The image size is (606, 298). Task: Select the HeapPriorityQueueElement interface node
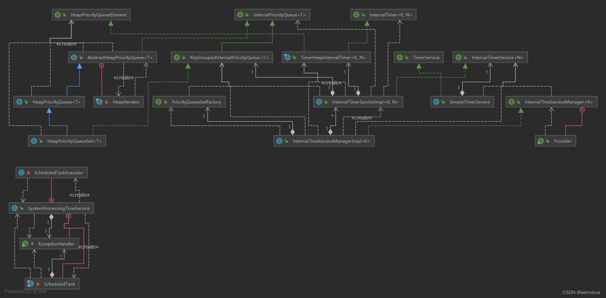pyautogui.click(x=91, y=15)
